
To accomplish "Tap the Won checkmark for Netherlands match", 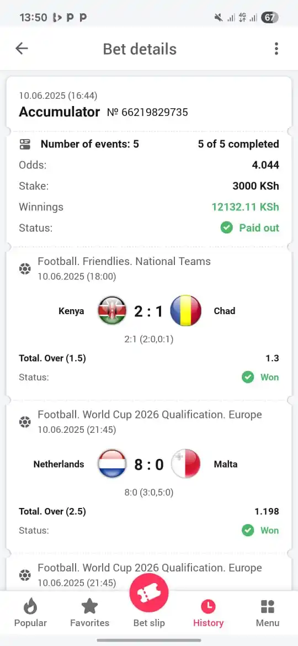I will pyautogui.click(x=248, y=530).
